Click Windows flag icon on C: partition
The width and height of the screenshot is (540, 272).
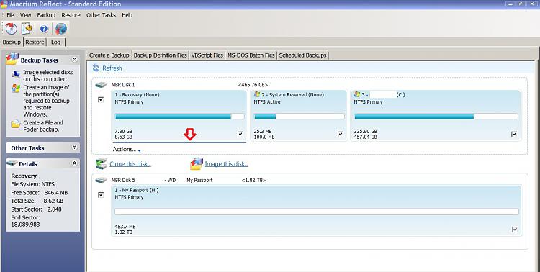pos(357,94)
